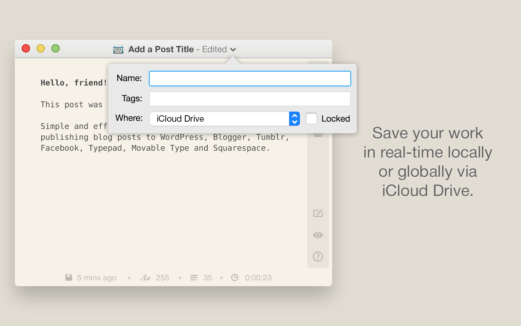Viewport: 521px width, 326px height.
Task: Click the save disk icon in status bar
Action: pyautogui.click(x=69, y=277)
